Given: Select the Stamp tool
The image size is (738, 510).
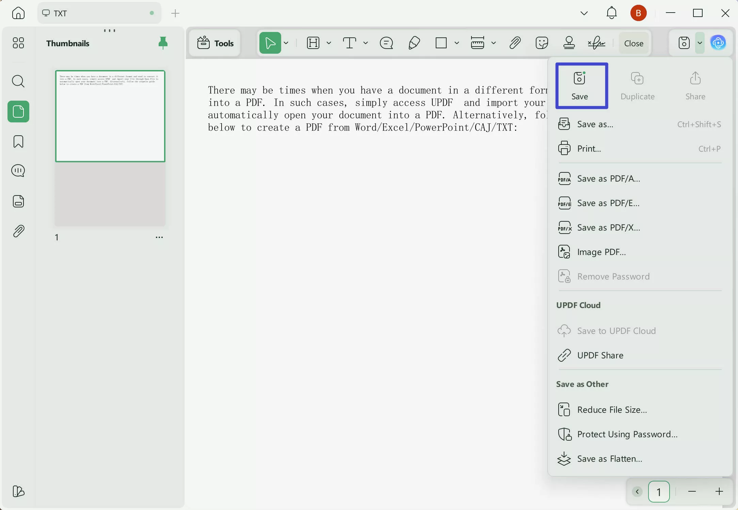Looking at the screenshot, I should coord(568,43).
